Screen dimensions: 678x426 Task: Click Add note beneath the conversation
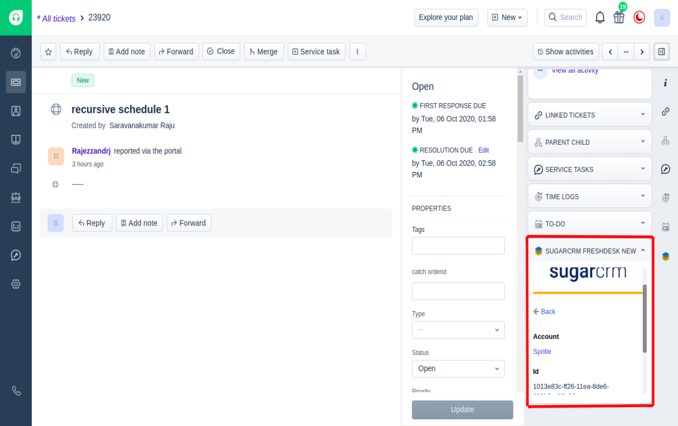pyautogui.click(x=139, y=223)
